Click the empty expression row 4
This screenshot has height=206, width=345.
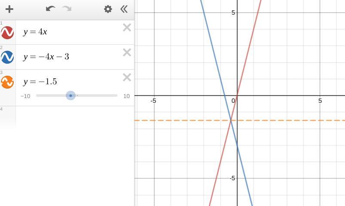(x=75, y=117)
